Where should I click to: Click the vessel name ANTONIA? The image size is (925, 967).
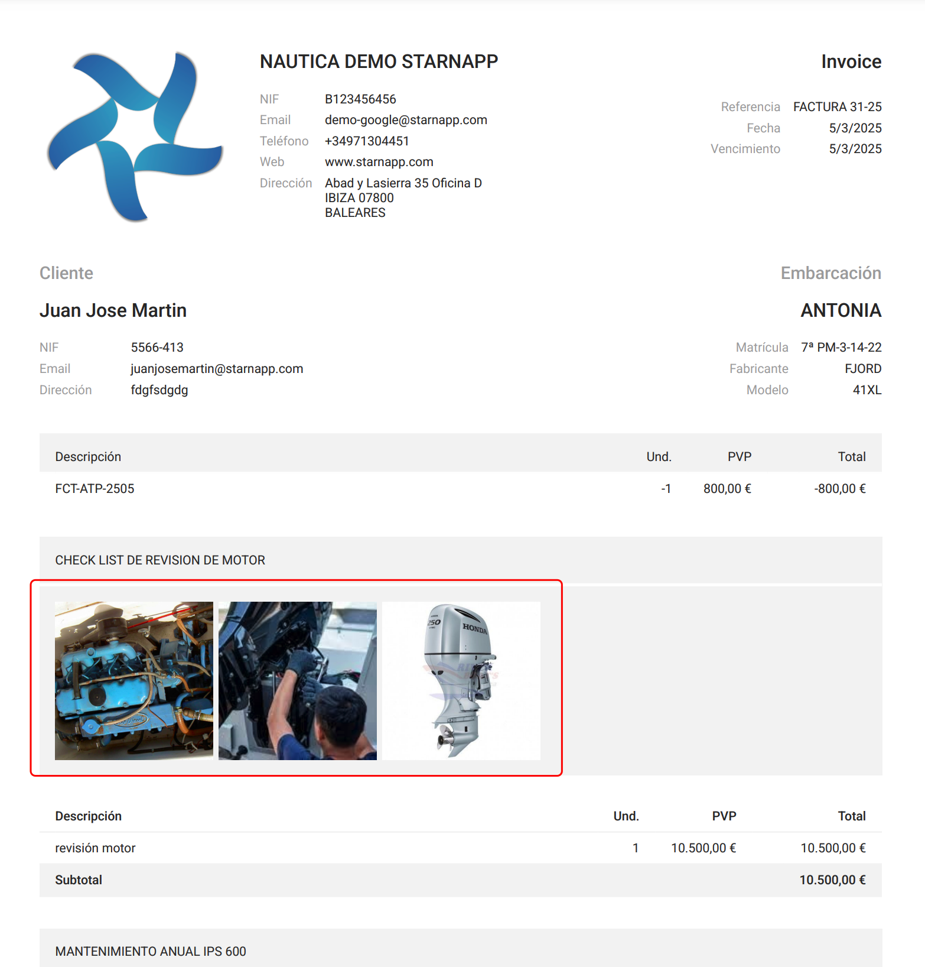coord(841,310)
